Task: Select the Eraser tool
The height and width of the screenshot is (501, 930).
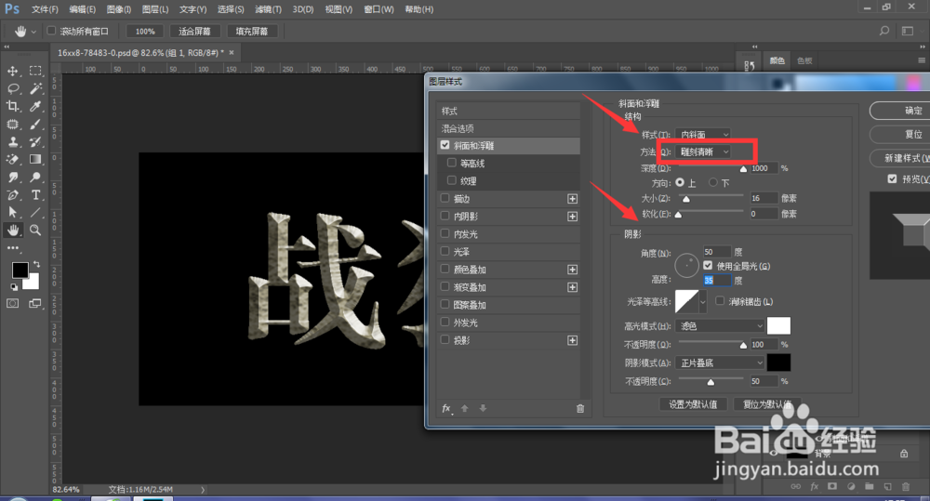Action: click(x=12, y=160)
